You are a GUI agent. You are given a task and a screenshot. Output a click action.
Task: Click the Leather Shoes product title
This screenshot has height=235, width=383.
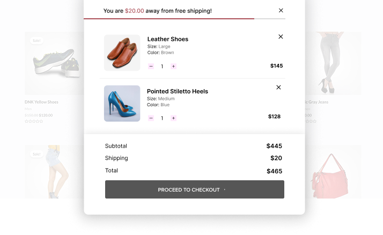point(168,39)
